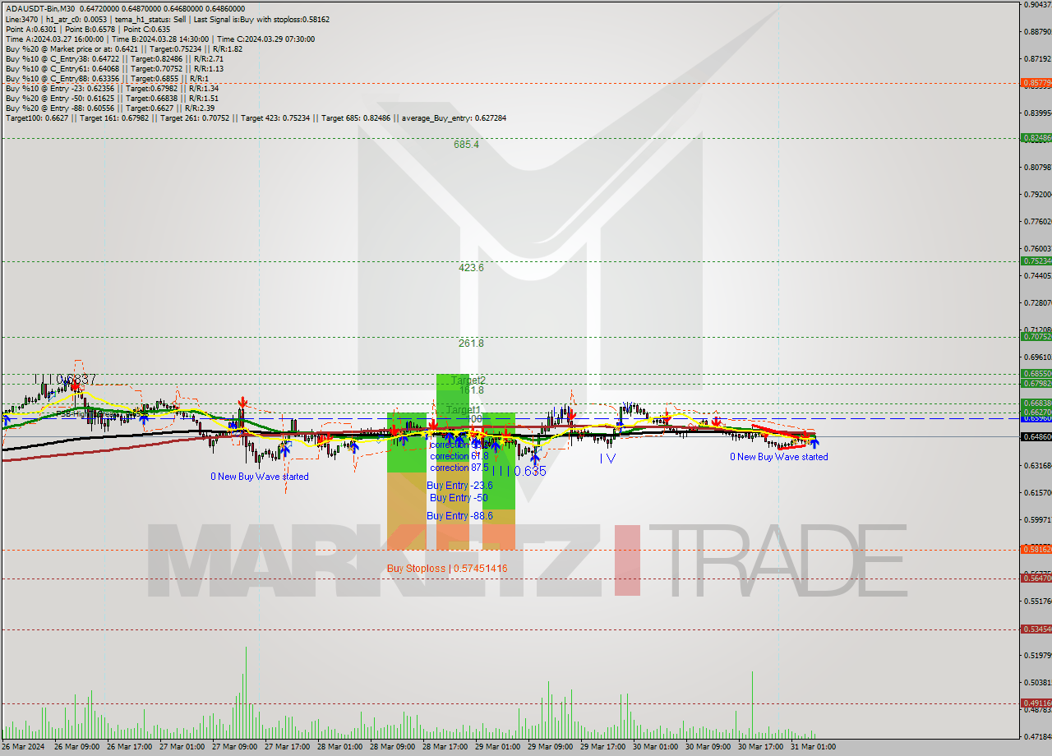Click 'Buy Entry -50' label
Viewport: 1052px width, 756px height.
click(x=459, y=497)
